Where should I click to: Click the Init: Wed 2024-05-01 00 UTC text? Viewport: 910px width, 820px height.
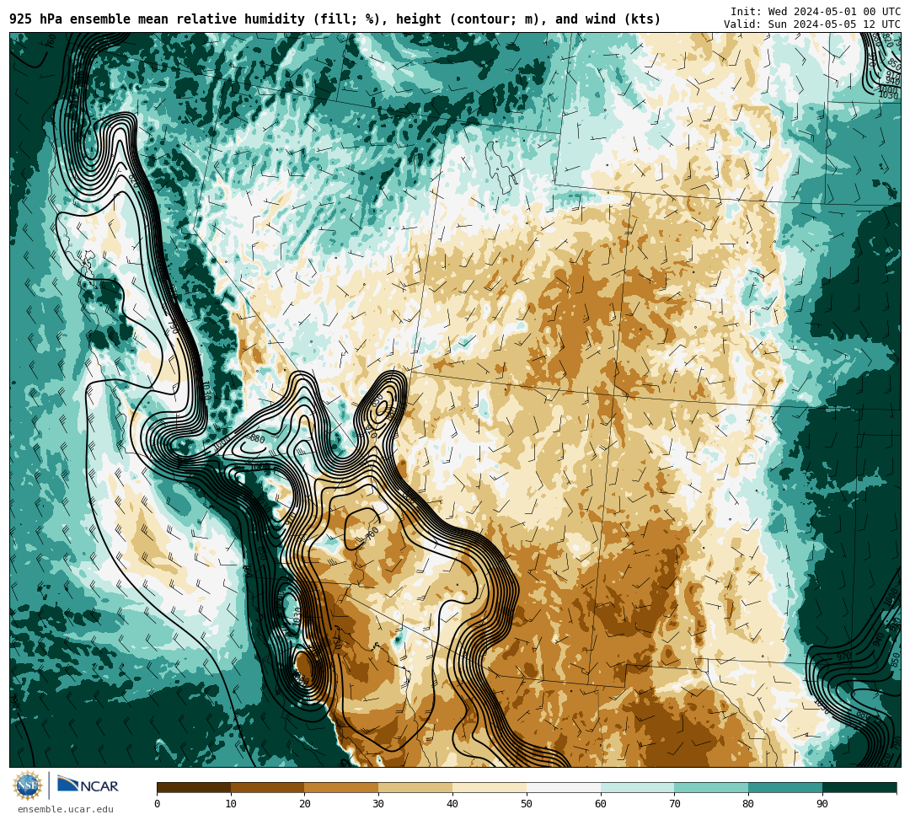pos(815,12)
